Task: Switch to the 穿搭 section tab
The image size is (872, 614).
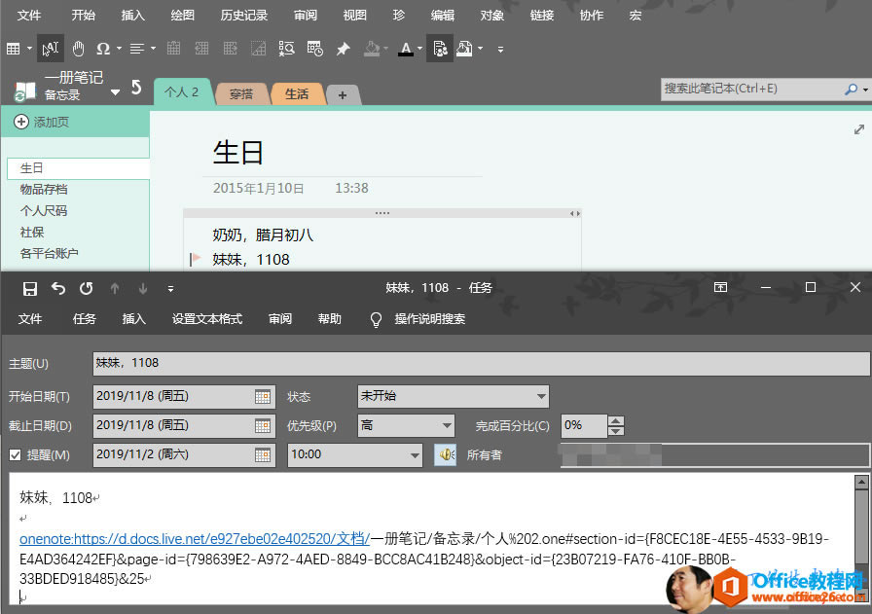Action: click(x=241, y=94)
